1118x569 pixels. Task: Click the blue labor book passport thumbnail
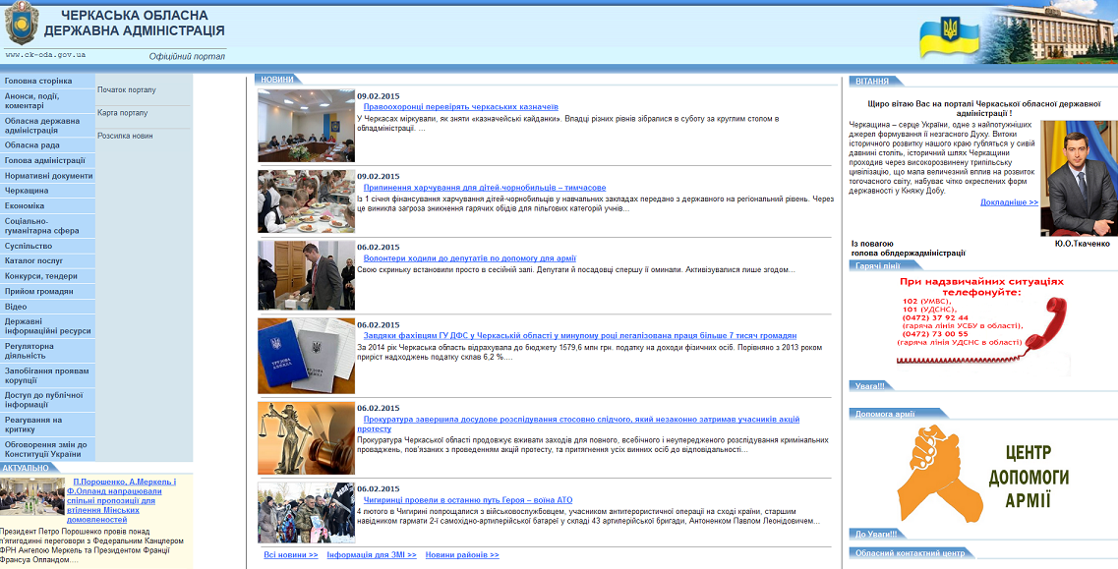tap(307, 356)
